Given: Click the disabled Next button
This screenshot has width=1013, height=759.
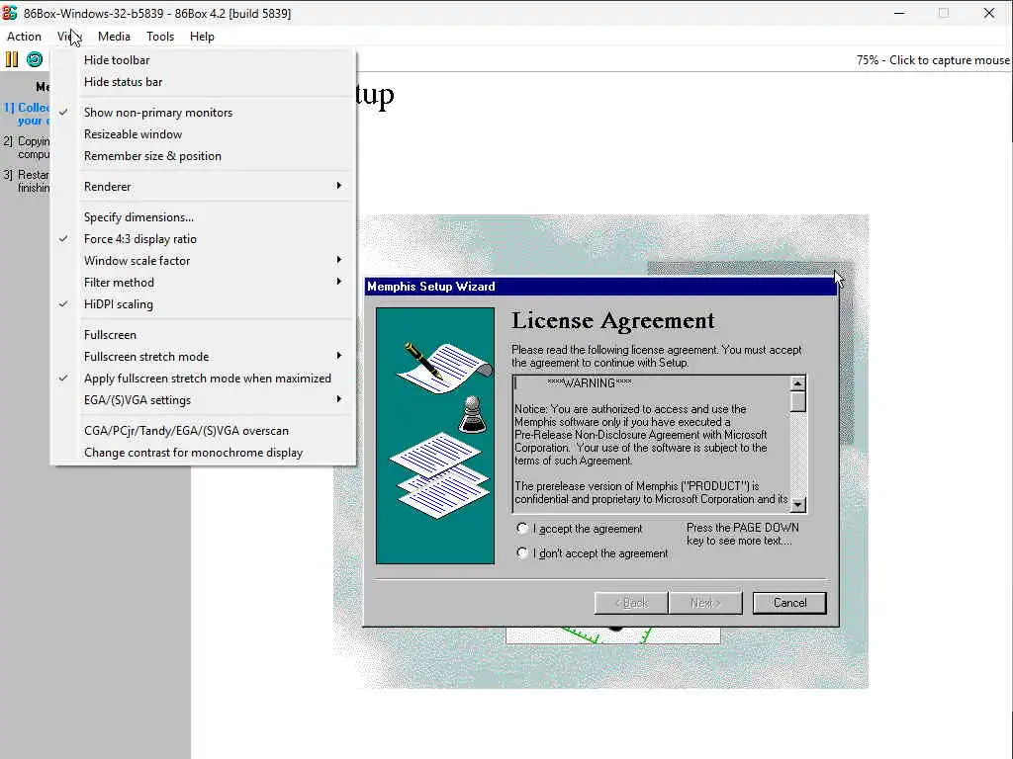Looking at the screenshot, I should (x=705, y=603).
